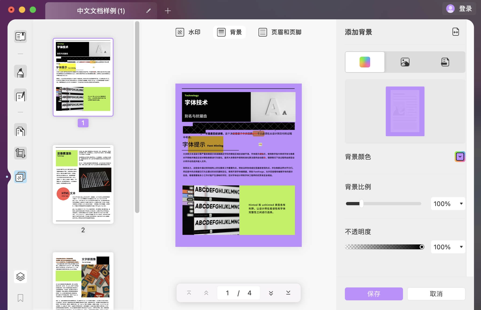Select the color background type
The image size is (481, 310).
point(365,62)
